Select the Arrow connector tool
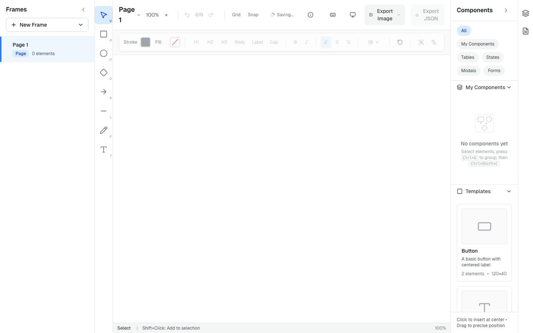The width and height of the screenshot is (533, 333). click(x=104, y=92)
